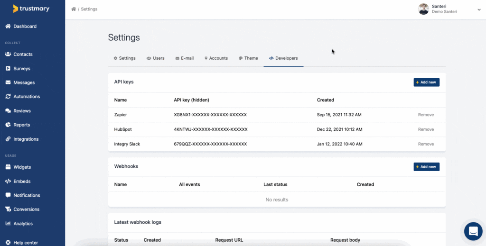Click the Reports pie chart icon
The image size is (486, 246).
(x=8, y=125)
